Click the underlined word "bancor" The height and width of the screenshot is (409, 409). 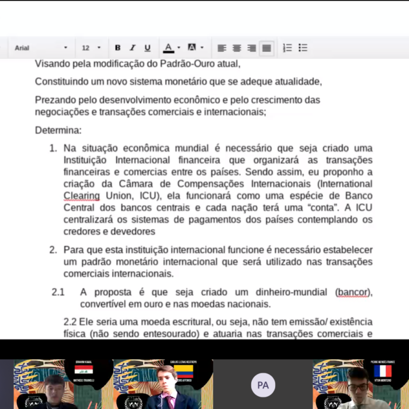pyautogui.click(x=353, y=292)
